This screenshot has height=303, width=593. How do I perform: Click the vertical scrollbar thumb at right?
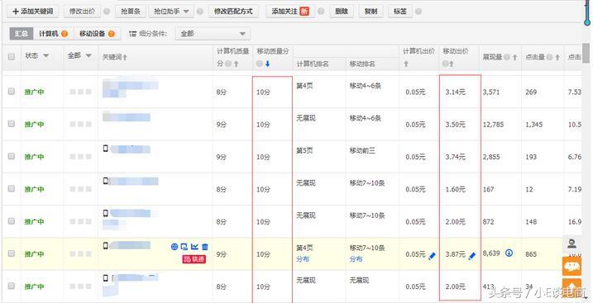click(x=586, y=53)
